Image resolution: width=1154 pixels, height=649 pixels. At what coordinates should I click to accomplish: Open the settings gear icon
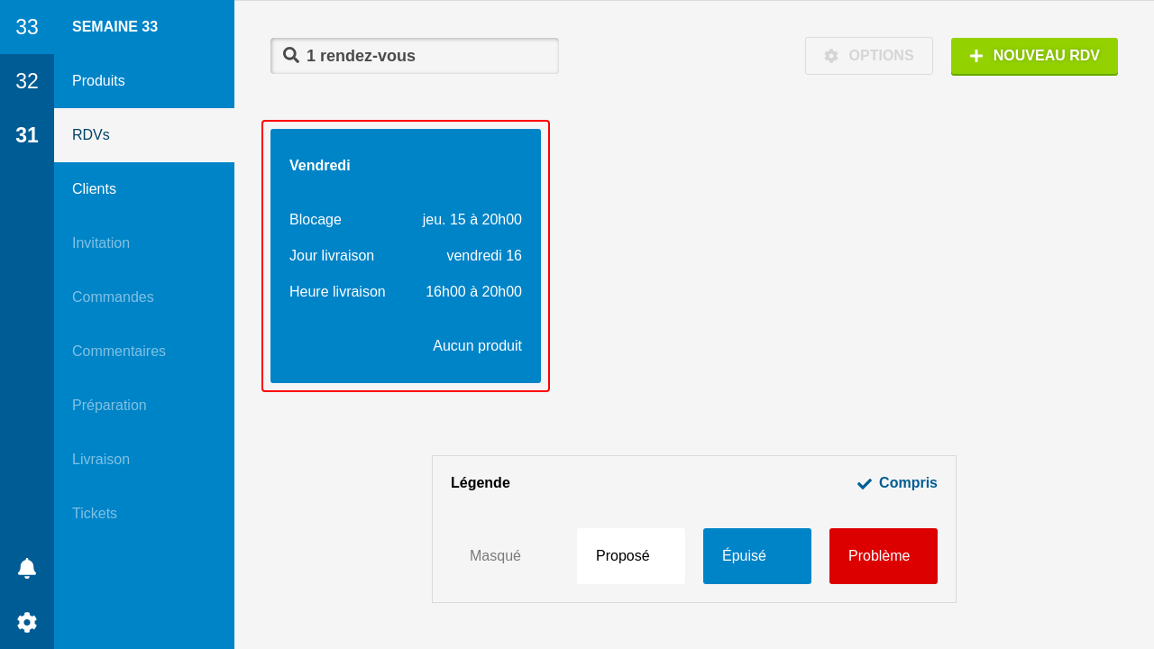click(x=27, y=622)
